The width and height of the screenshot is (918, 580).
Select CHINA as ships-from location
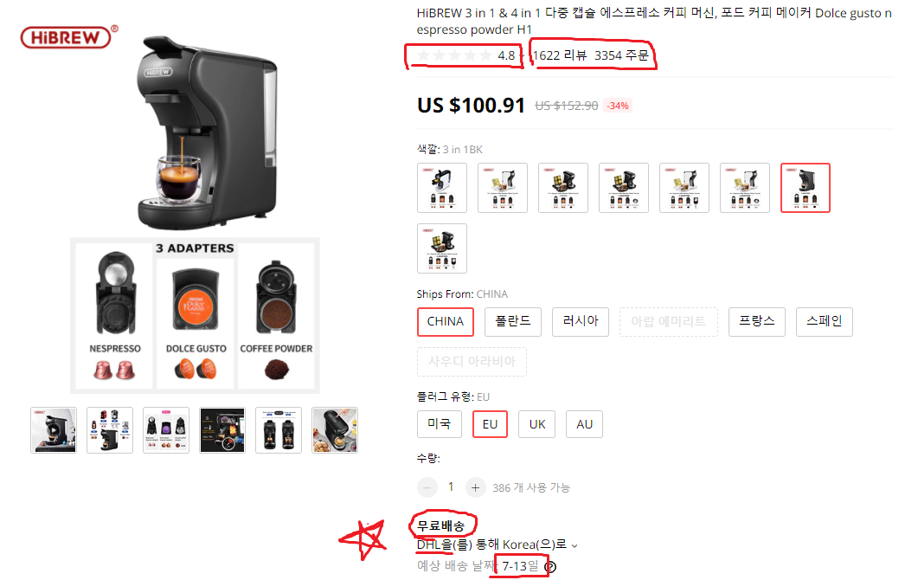pos(446,322)
